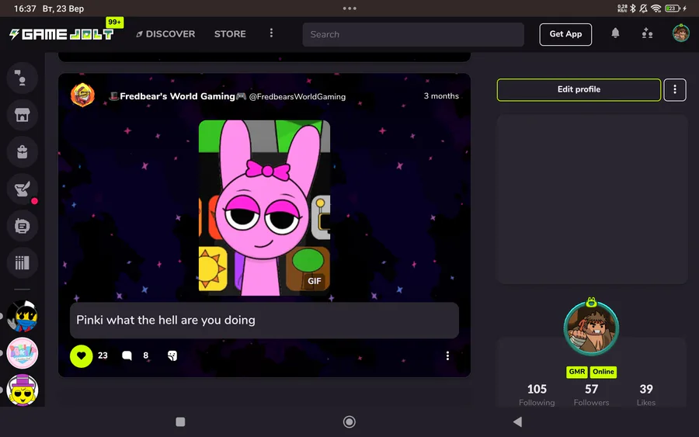Click the Online status badge
Image resolution: width=699 pixels, height=437 pixels.
[603, 372]
